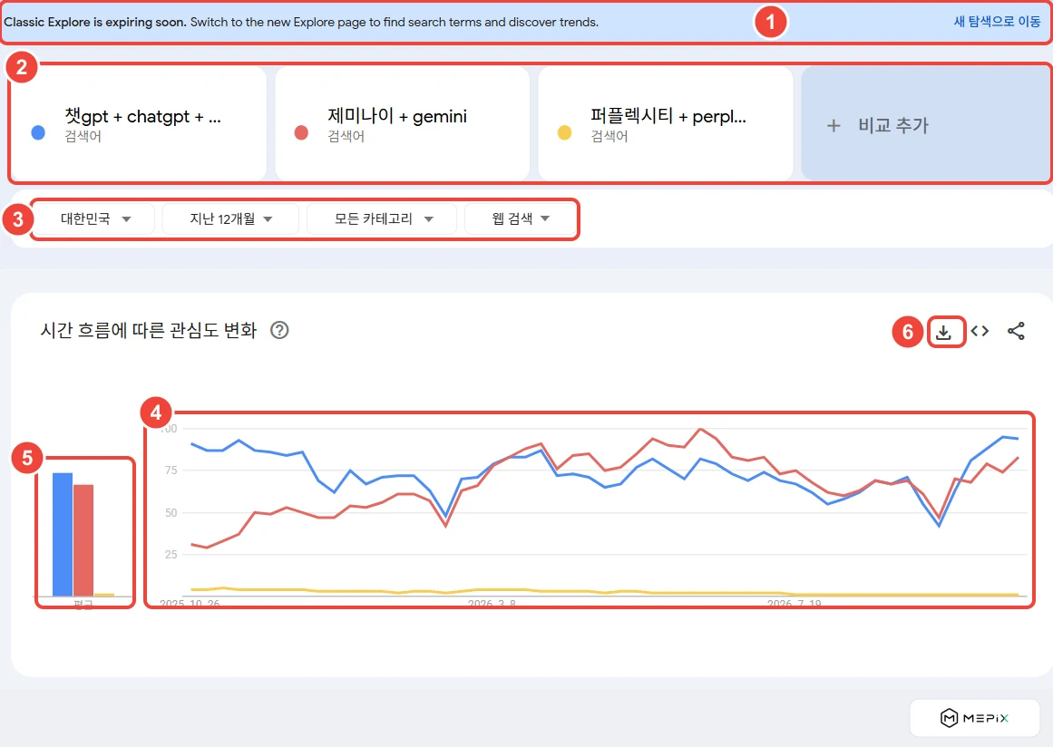Screen dimensions: 1053x747
Task: Edit the 제미나이 + gemini search term
Action: 403,123
